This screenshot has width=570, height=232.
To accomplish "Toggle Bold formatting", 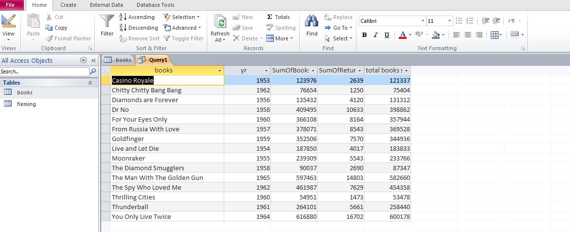I will point(364,35).
